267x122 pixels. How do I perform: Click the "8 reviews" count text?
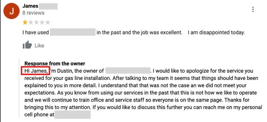point(33,13)
